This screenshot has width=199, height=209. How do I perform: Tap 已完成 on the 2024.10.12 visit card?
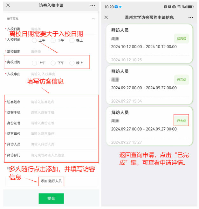pos(182,38)
